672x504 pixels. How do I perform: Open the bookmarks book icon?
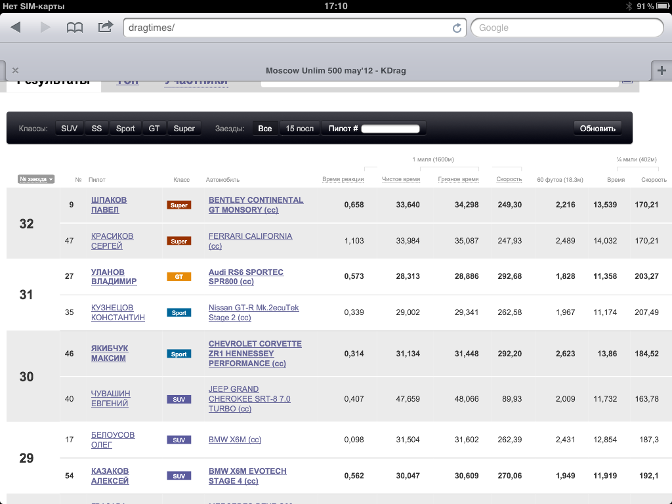click(75, 28)
